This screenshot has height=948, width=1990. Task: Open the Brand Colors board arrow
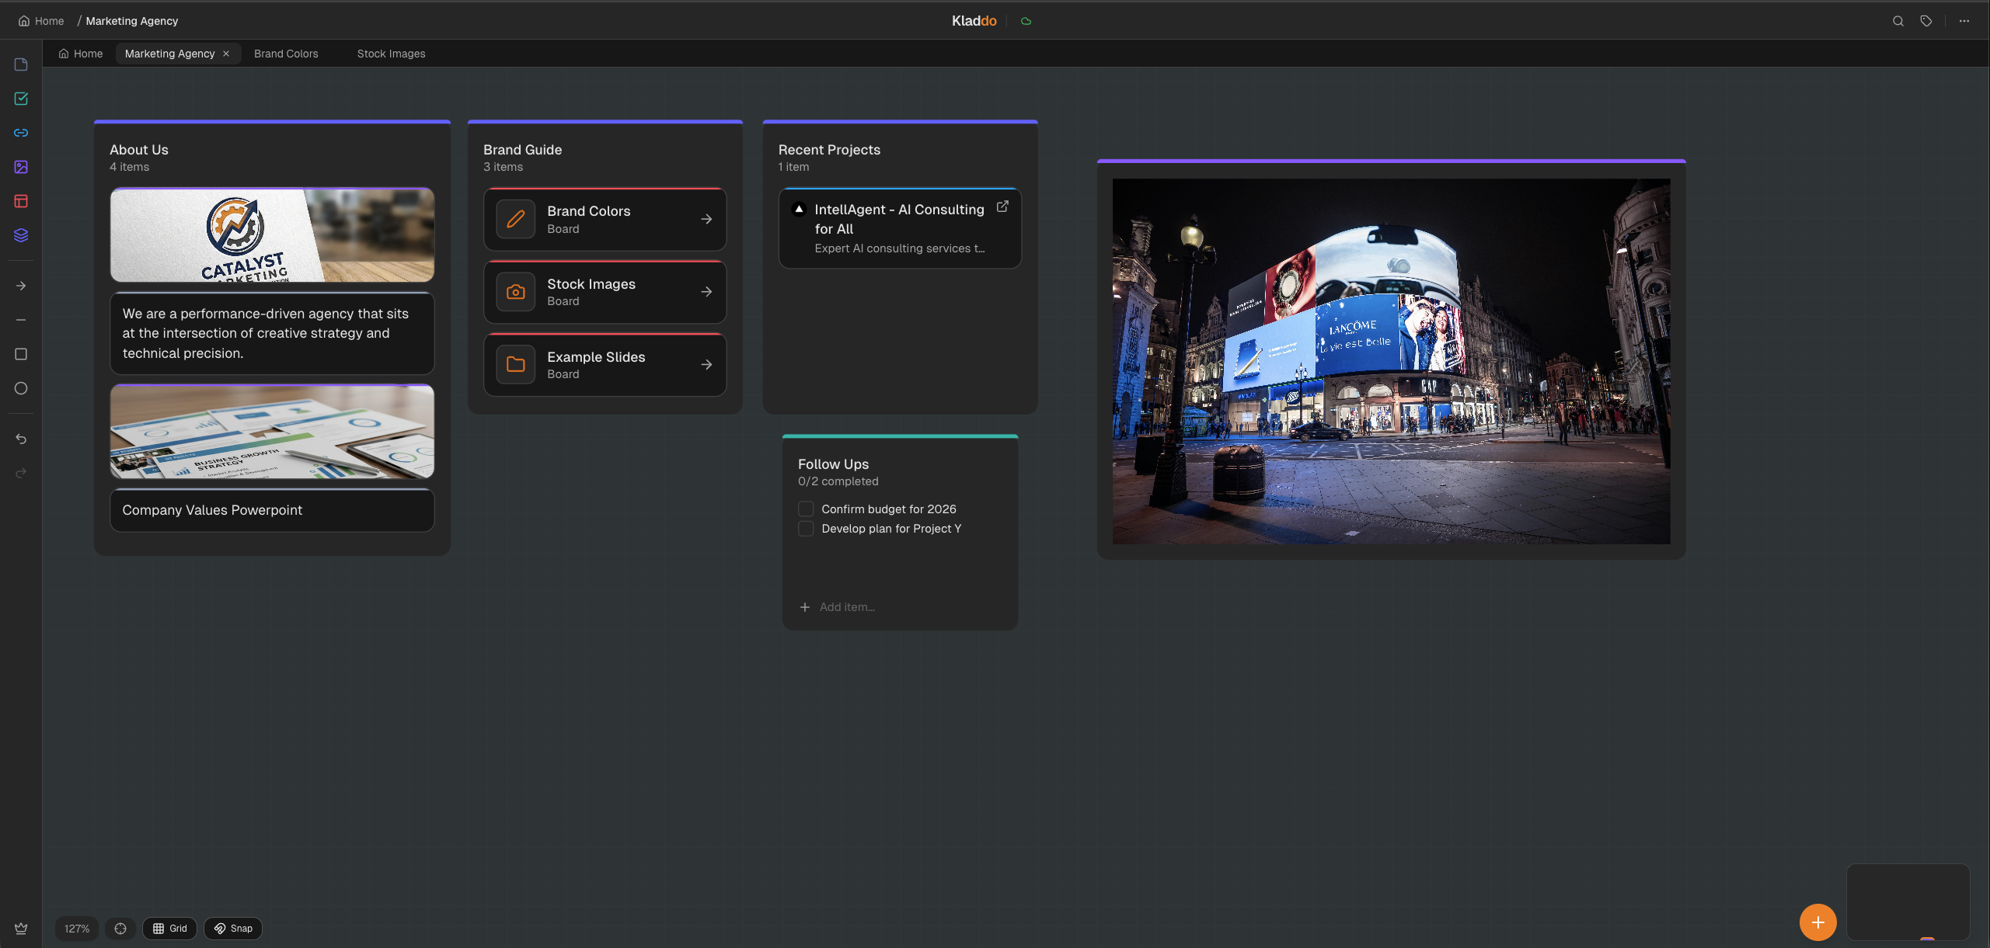tap(706, 219)
